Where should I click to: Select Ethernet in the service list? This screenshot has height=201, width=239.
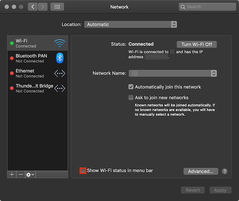tap(38, 73)
